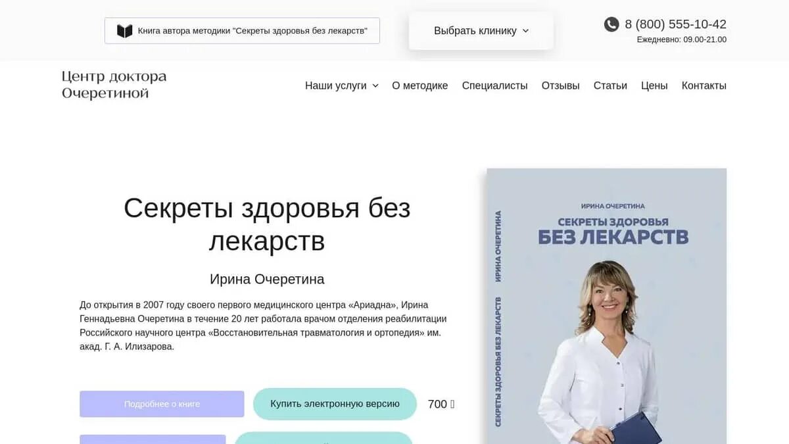
Task: Go to the О методике page
Action: pos(420,86)
